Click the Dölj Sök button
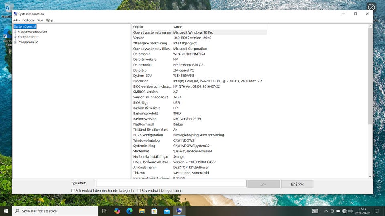The height and width of the screenshot is (216, 385). tap(297, 184)
